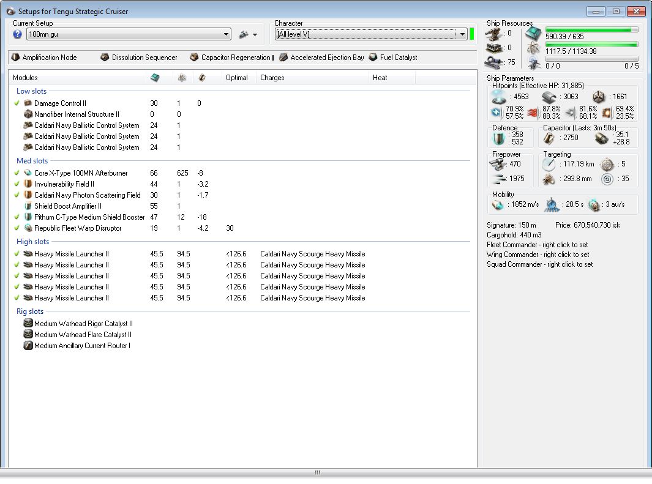Disable the Caldari Navy Photon Scattering Field checkmark
The image size is (652, 484).
click(17, 195)
